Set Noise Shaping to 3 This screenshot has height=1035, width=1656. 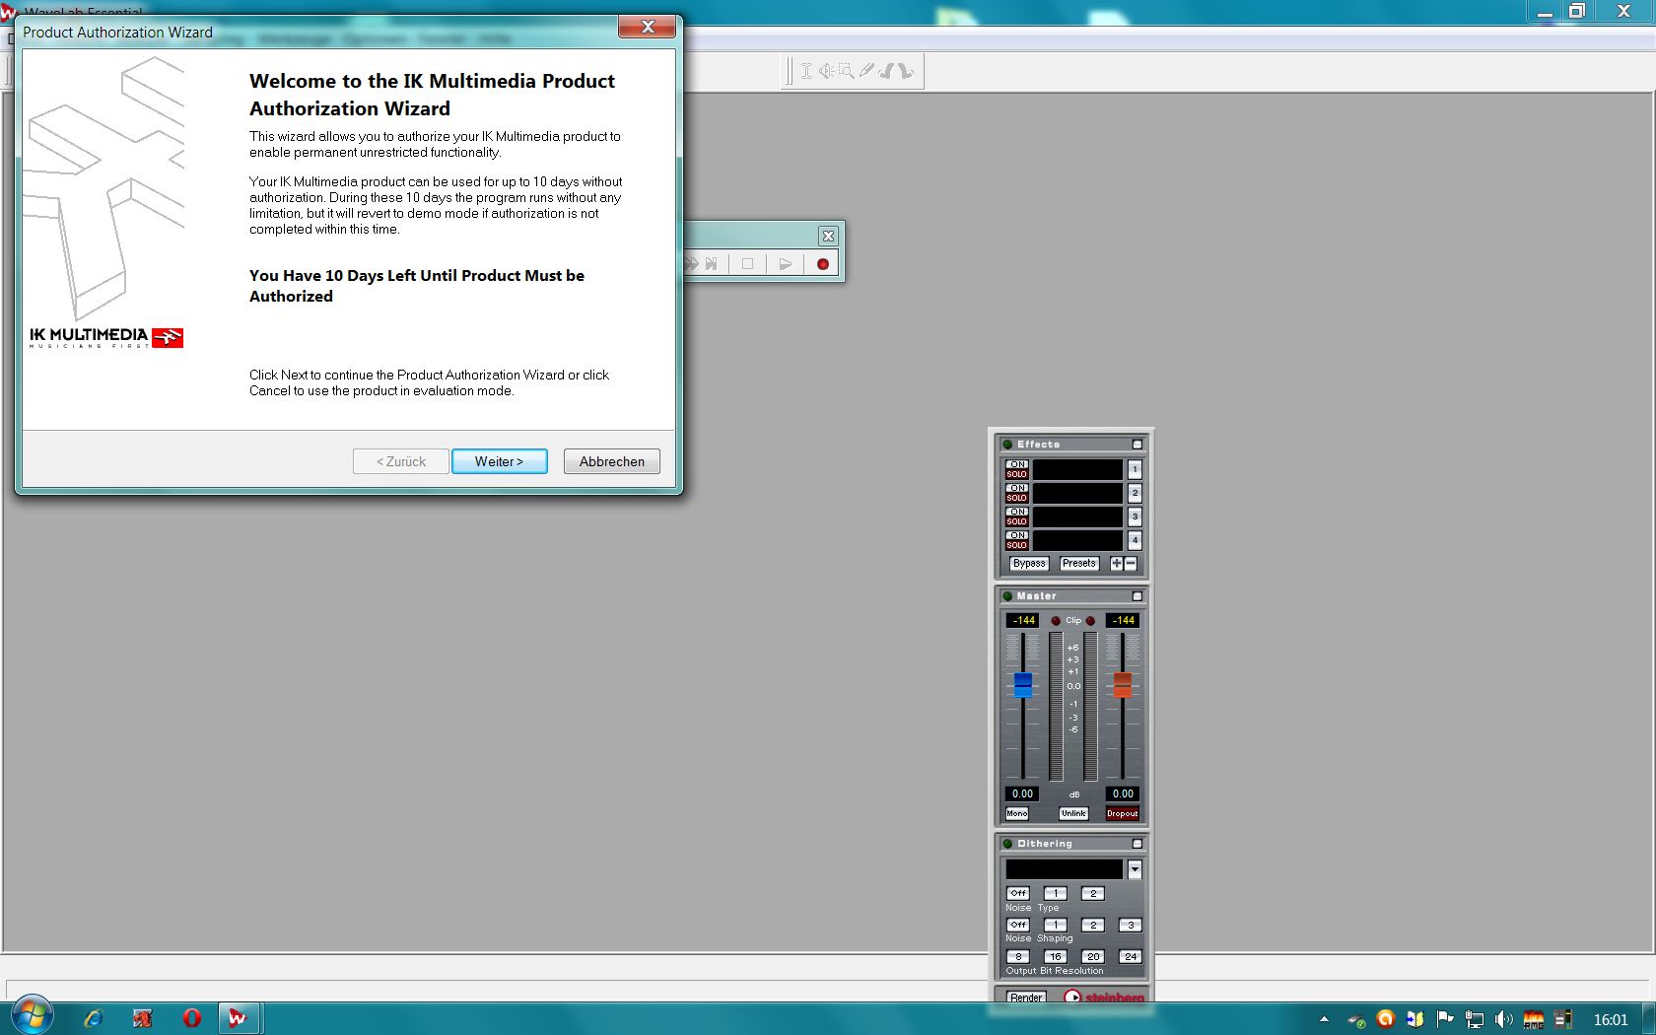tap(1131, 926)
